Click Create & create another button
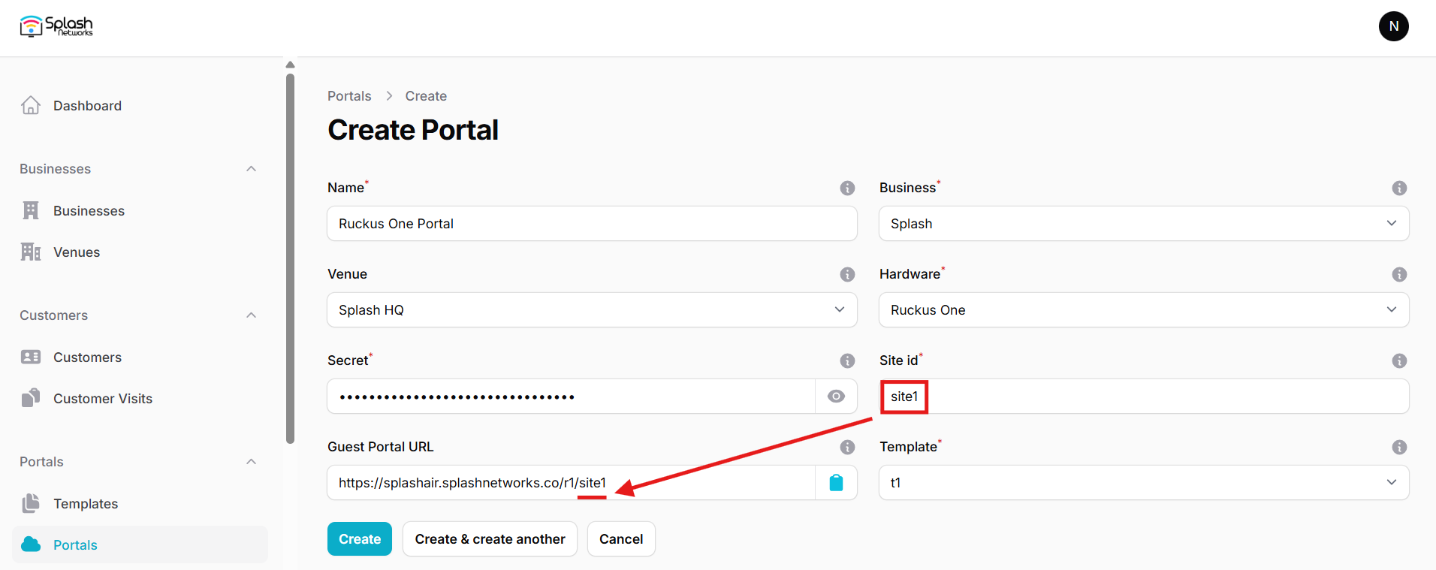Viewport: 1436px width, 570px height. pyautogui.click(x=490, y=538)
